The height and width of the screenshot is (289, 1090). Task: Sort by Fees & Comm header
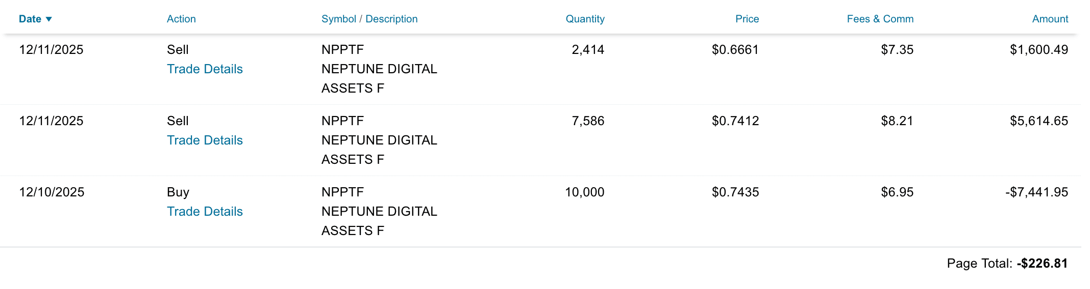point(880,19)
